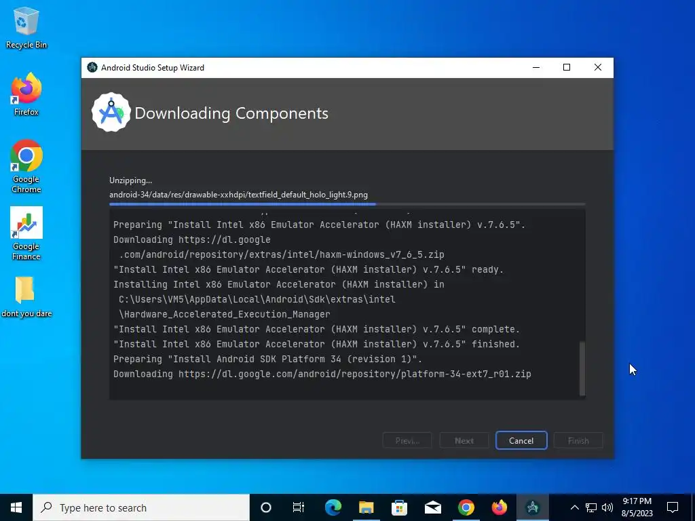Show hidden system tray icons

click(574, 507)
